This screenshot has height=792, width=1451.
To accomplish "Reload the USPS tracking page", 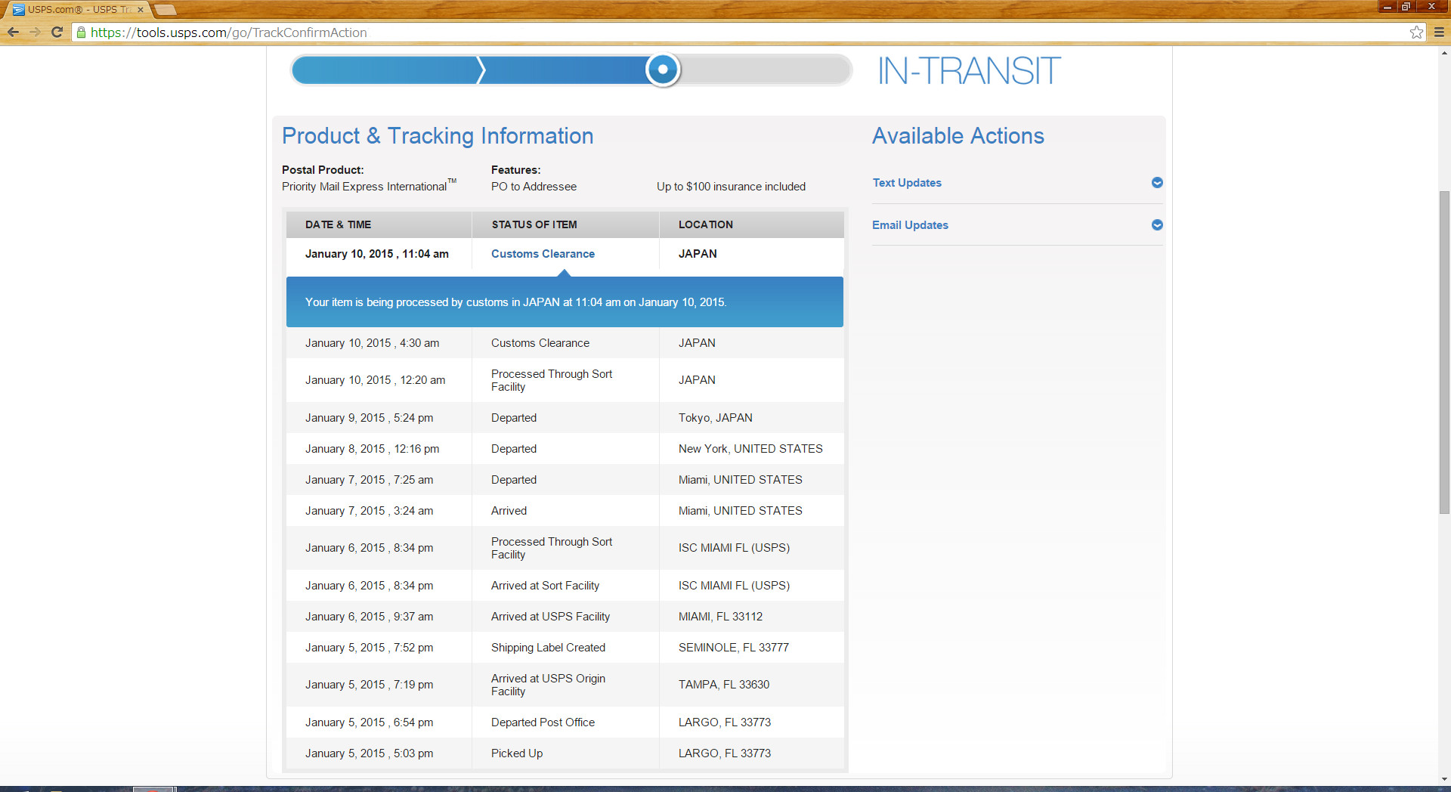I will [57, 32].
